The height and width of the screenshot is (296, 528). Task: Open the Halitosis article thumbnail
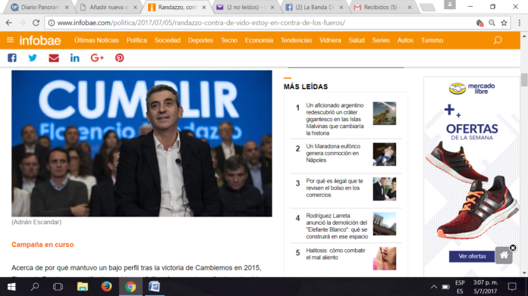(x=384, y=258)
